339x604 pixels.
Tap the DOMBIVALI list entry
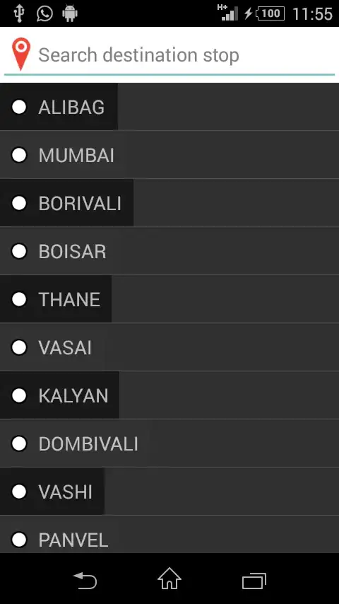click(169, 443)
